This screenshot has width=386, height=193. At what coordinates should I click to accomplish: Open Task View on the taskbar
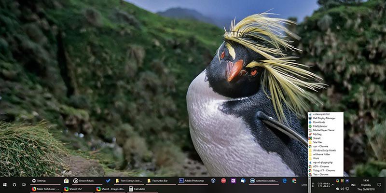(24, 185)
